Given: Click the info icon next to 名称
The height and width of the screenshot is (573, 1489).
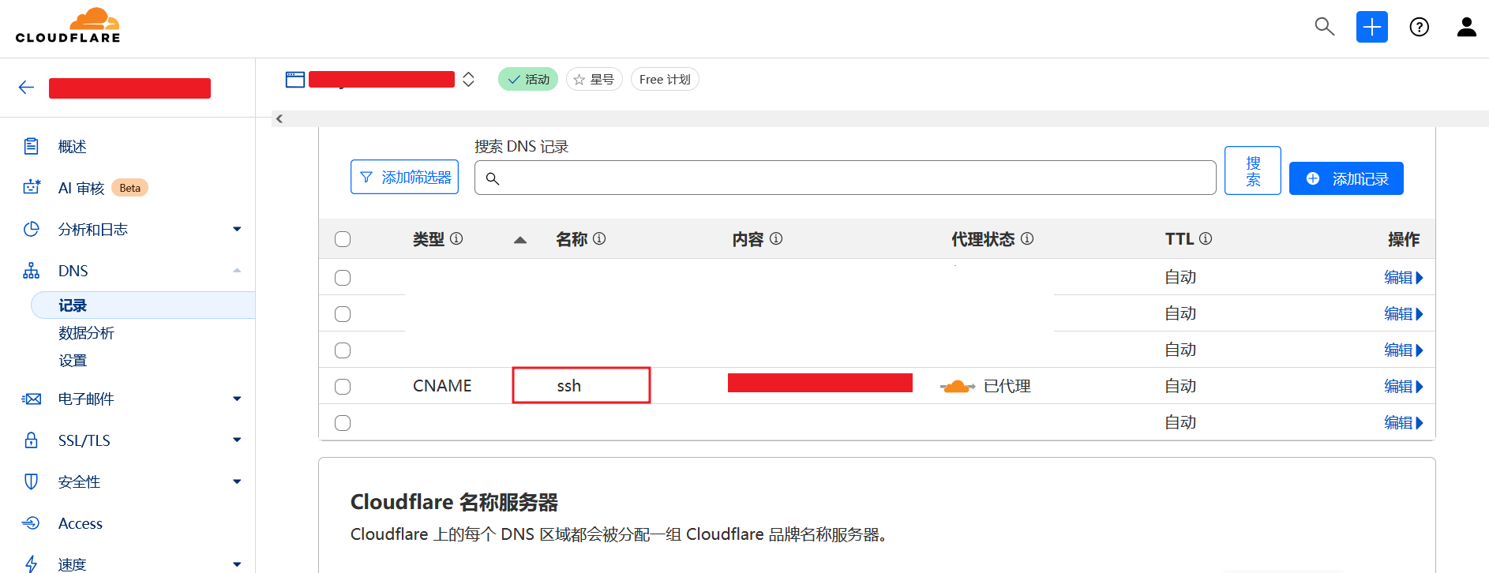Looking at the screenshot, I should [599, 238].
